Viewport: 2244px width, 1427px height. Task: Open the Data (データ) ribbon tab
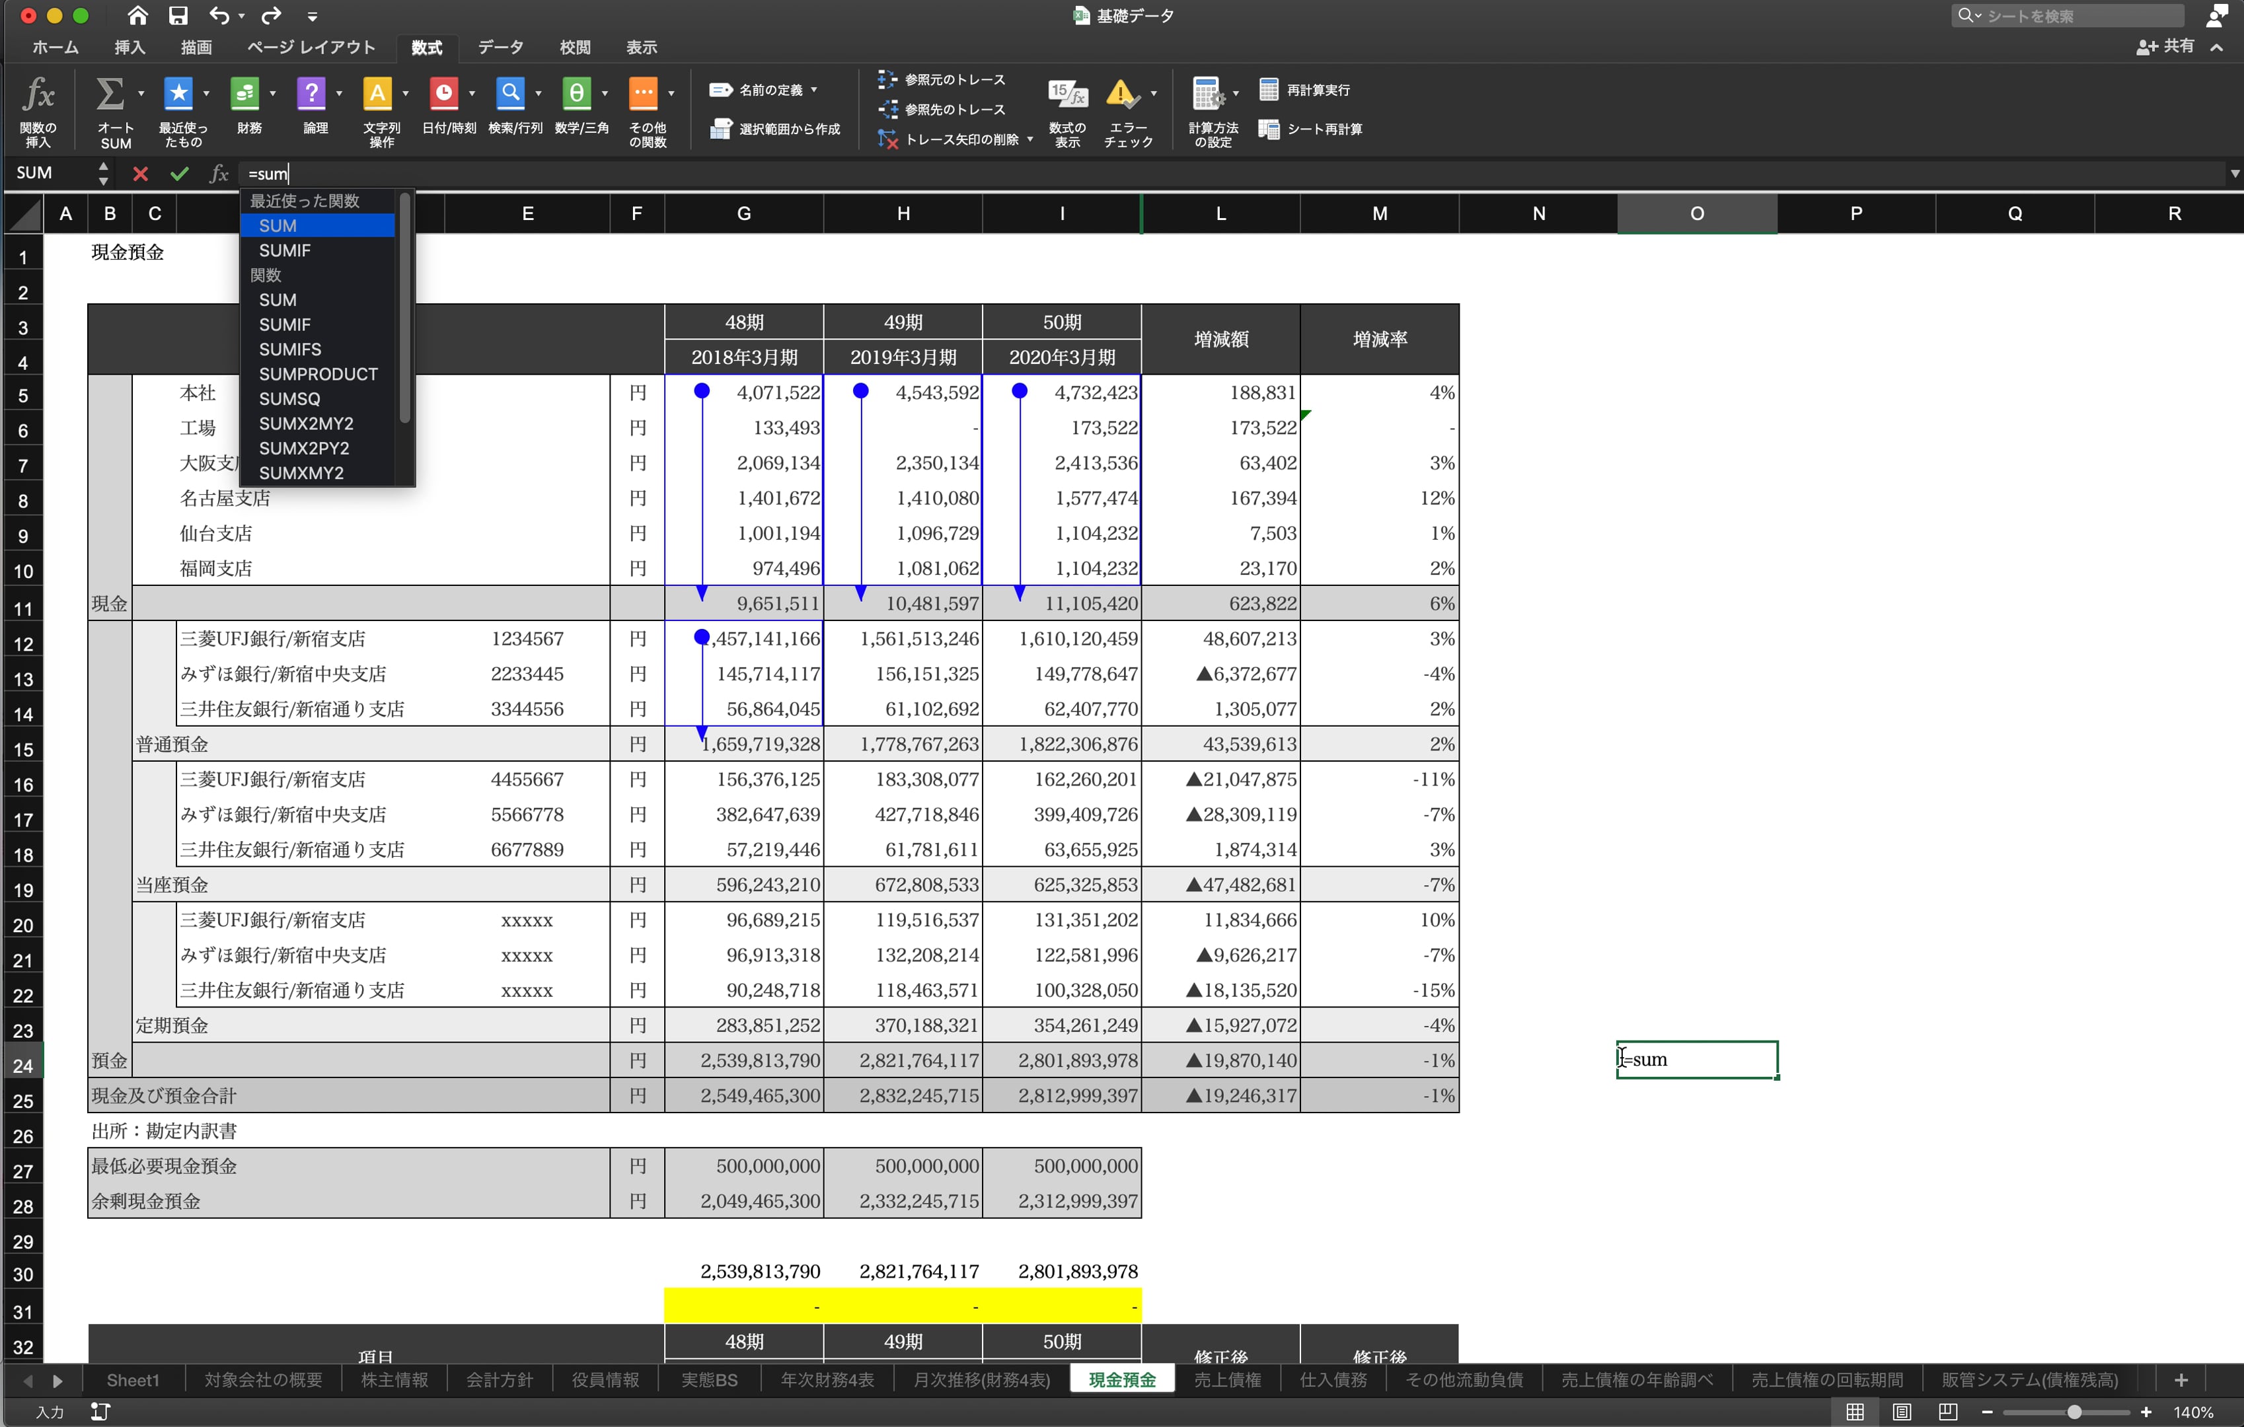tap(500, 48)
